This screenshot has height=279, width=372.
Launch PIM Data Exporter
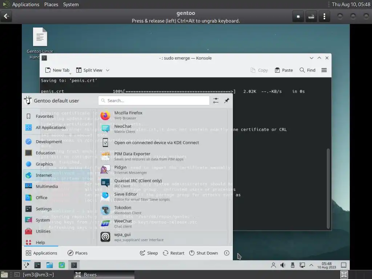pyautogui.click(x=163, y=156)
